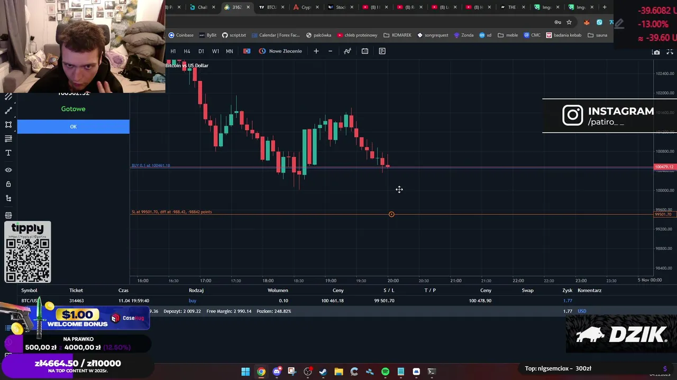The height and width of the screenshot is (380, 677).
Task: Open the KOMAREK bookmarks folder
Action: point(397,35)
